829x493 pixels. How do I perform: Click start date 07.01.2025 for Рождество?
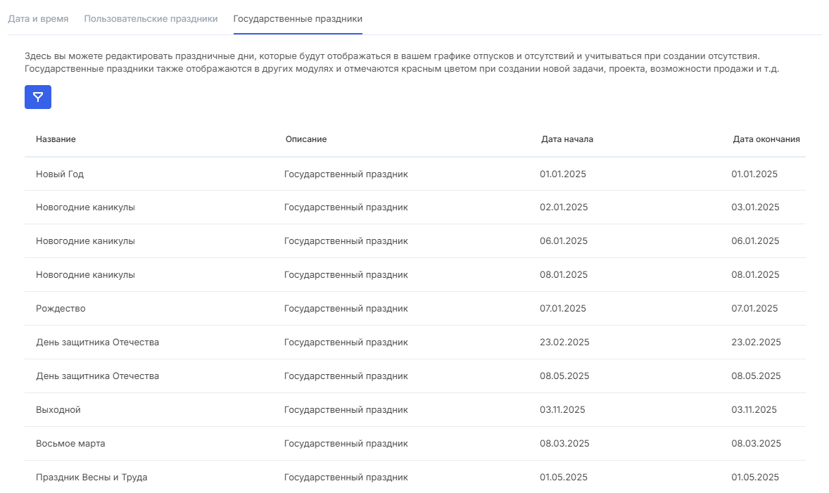(x=562, y=308)
